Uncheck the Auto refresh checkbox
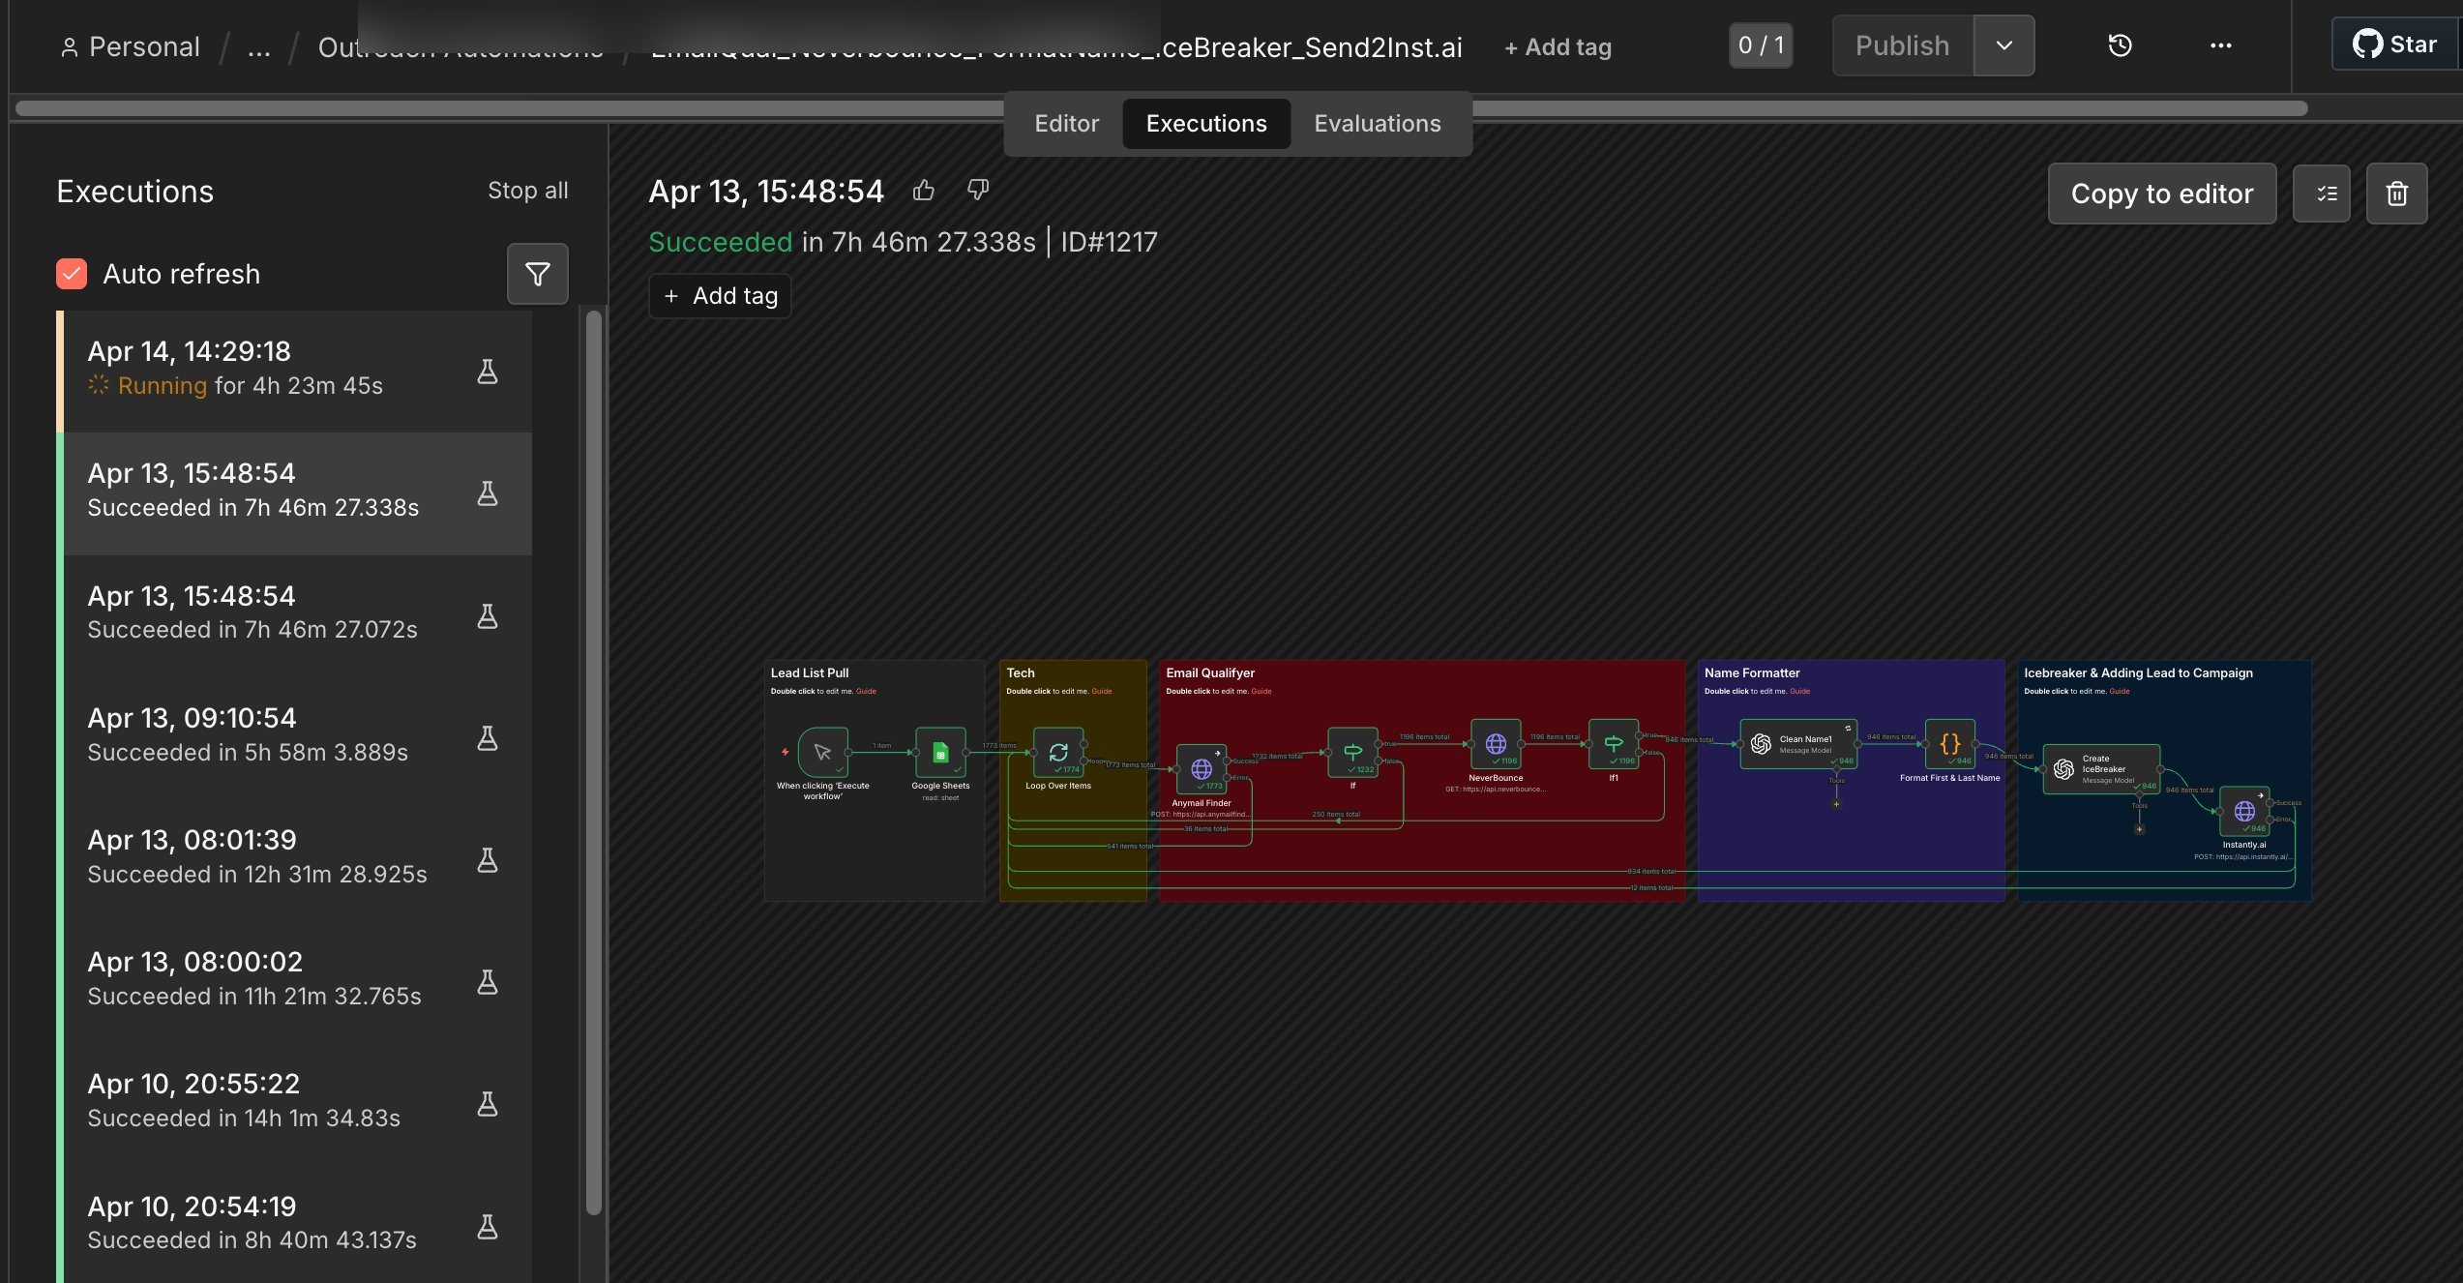 click(x=73, y=274)
